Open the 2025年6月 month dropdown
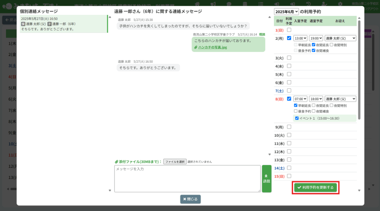The width and height of the screenshot is (380, 211). pos(286,12)
